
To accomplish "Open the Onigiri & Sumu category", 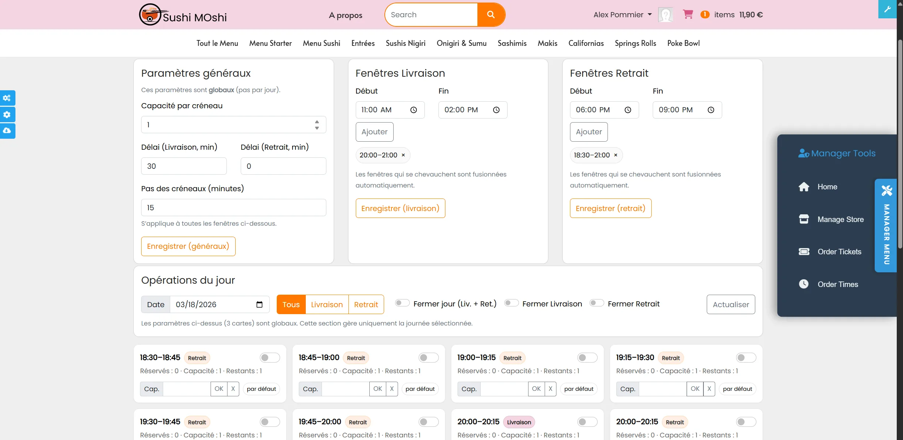I will pos(461,43).
